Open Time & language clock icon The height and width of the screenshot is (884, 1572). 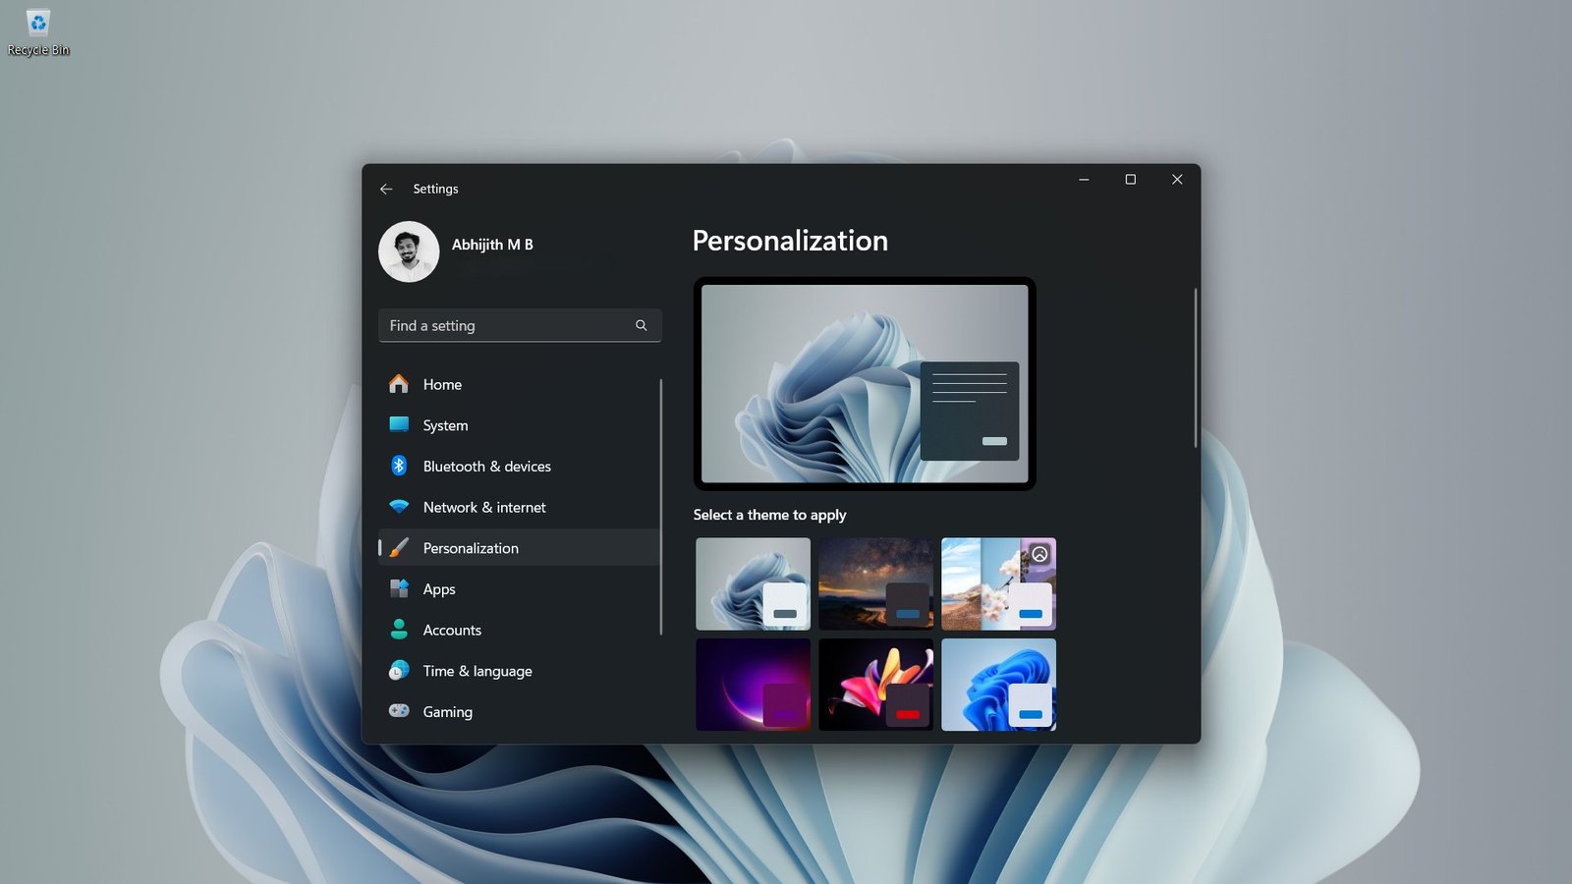click(x=399, y=671)
